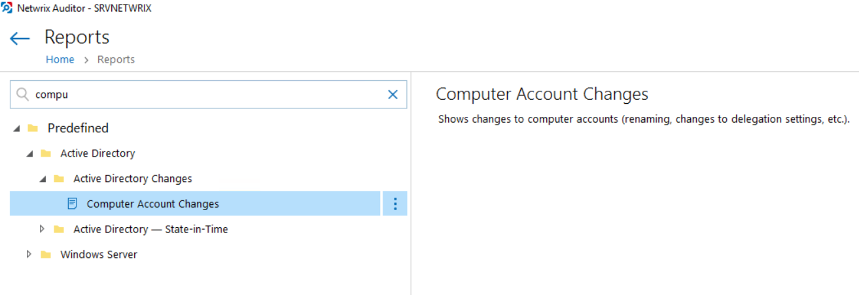Image resolution: width=859 pixels, height=295 pixels.
Task: Click the Reports breadcrumb item
Action: (116, 59)
